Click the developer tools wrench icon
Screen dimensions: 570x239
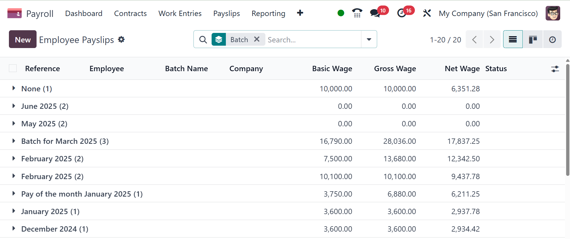(x=427, y=13)
